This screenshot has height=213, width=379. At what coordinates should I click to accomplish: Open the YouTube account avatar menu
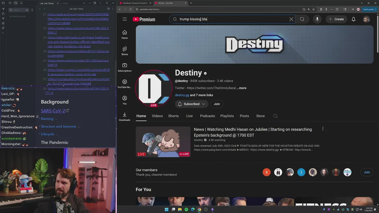point(367,19)
